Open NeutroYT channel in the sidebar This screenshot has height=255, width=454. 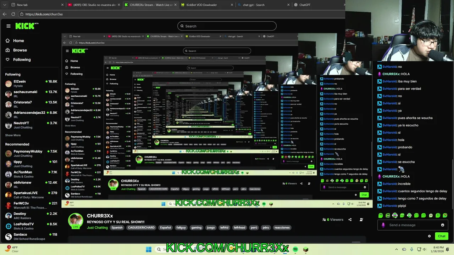pyautogui.click(x=31, y=125)
